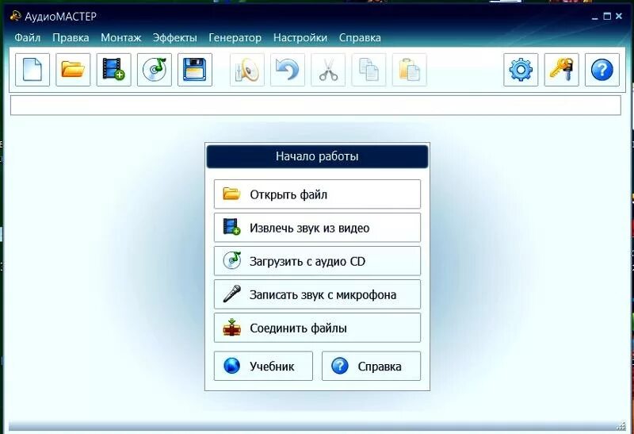Save using the floppy disk icon
The width and height of the screenshot is (634, 434).
[195, 70]
